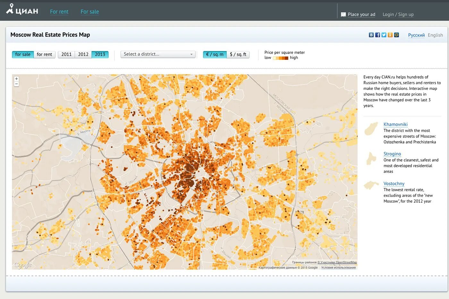Open map terms 'Условия использования'

pyautogui.click(x=338, y=268)
